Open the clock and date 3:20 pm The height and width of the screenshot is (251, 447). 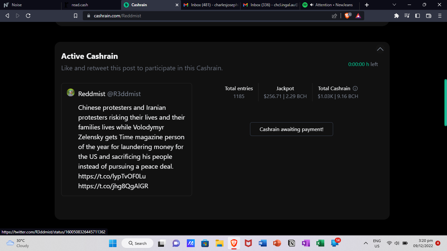(x=423, y=243)
